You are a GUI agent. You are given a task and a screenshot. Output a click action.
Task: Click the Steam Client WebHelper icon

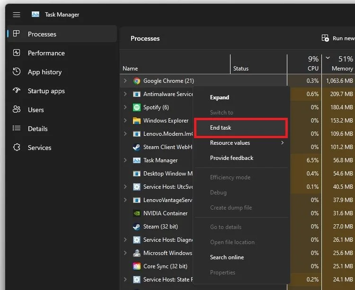click(136, 147)
